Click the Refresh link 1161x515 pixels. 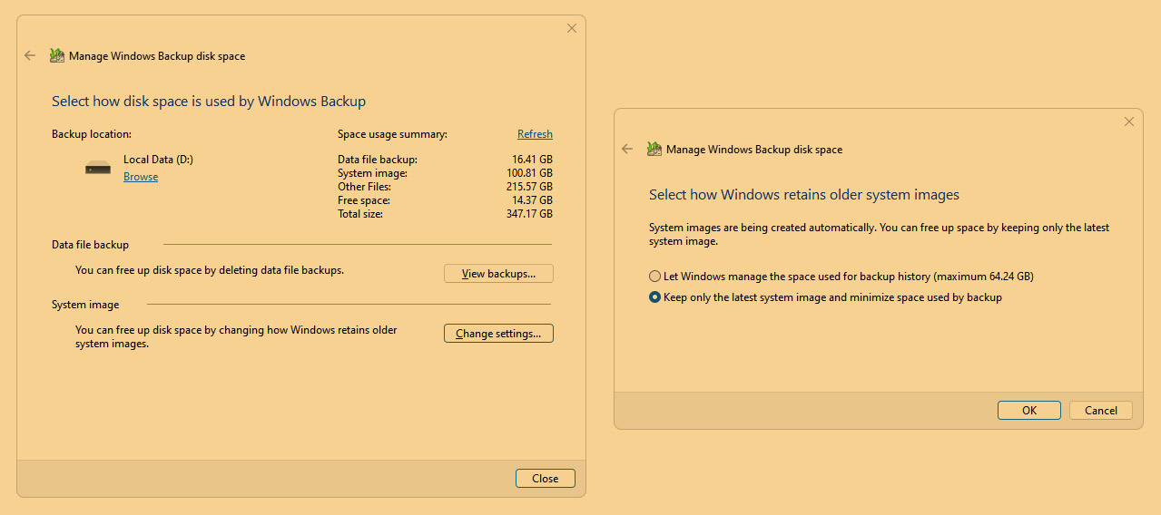click(535, 134)
